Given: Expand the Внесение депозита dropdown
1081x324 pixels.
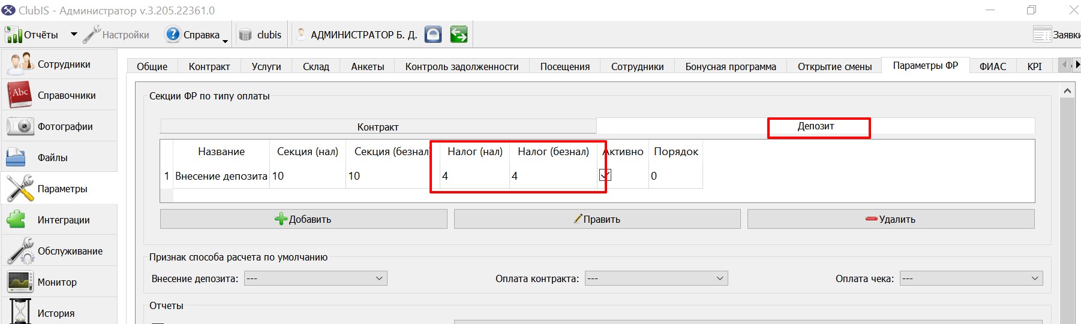Looking at the screenshot, I should point(316,278).
